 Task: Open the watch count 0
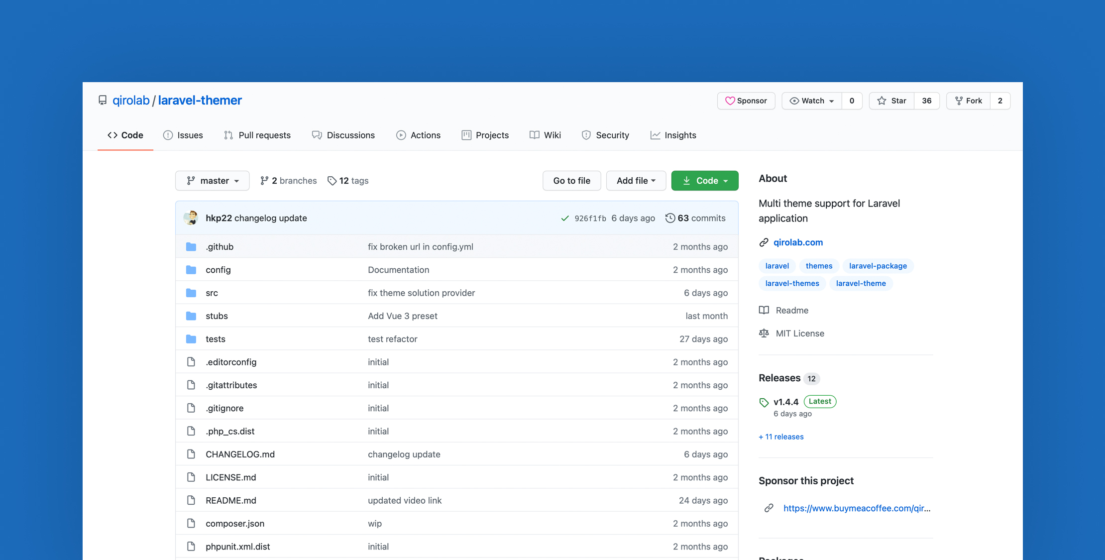852,101
